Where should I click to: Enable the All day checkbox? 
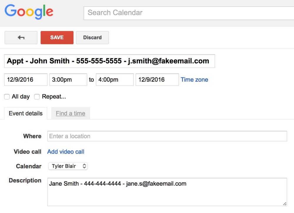pyautogui.click(x=7, y=97)
